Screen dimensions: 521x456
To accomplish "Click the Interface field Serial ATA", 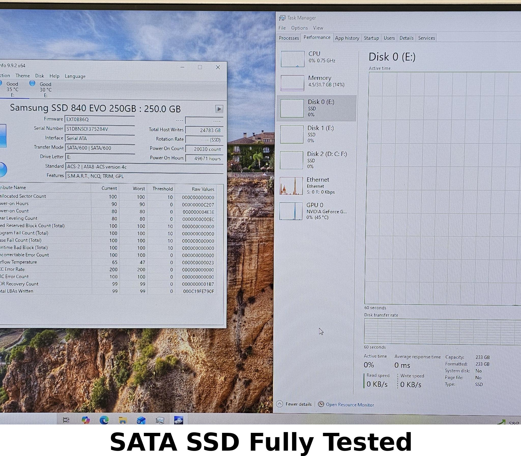I will coord(99,138).
